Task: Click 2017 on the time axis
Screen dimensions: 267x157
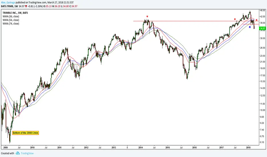Action: (221, 148)
